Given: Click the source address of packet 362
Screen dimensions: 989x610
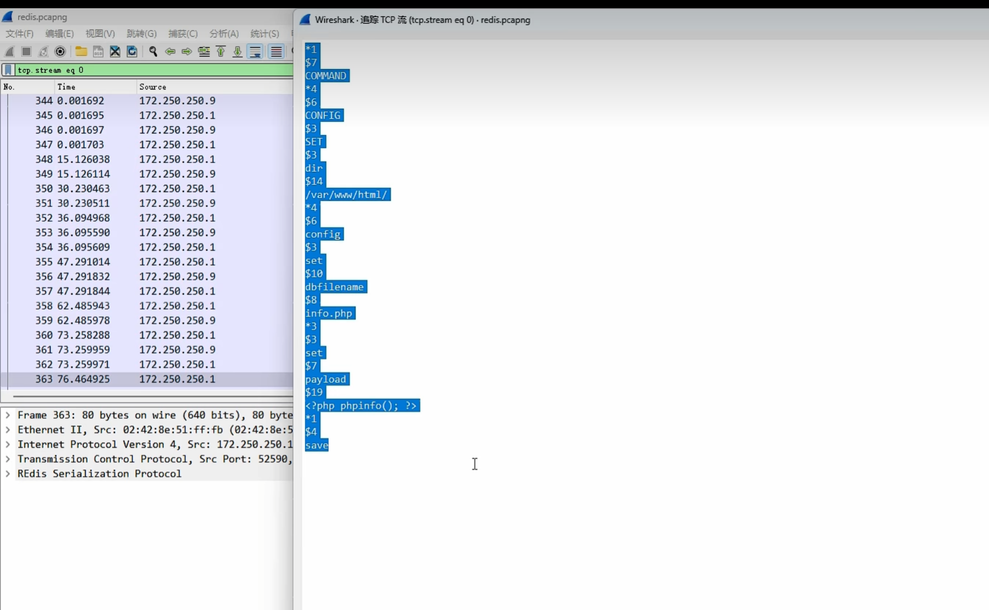Looking at the screenshot, I should [x=177, y=365].
